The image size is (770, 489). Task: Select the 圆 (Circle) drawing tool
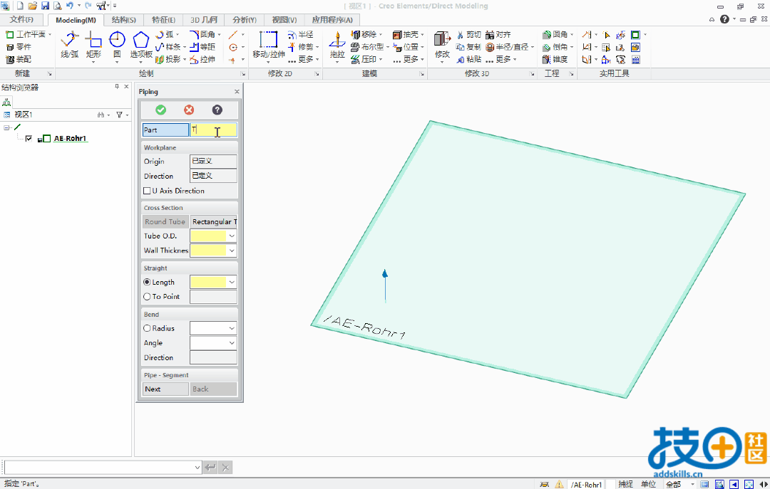pos(117,45)
